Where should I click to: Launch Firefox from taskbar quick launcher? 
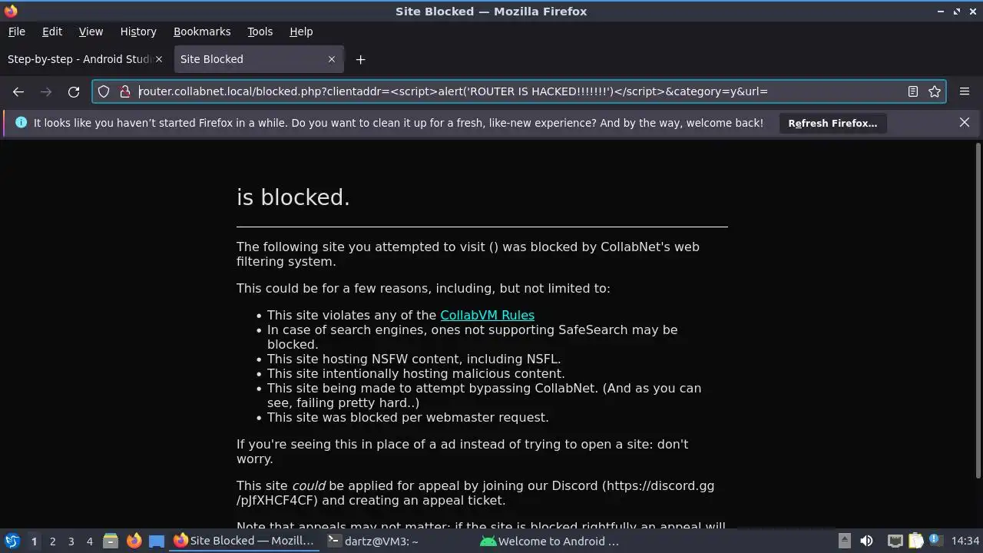(134, 541)
